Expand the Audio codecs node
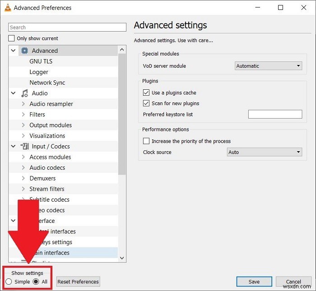 click(23, 167)
